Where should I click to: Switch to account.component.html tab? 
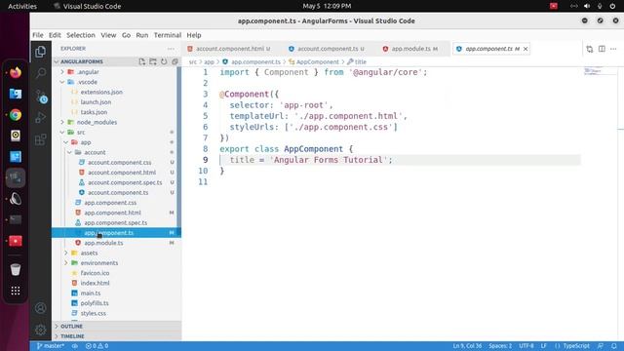[229, 49]
